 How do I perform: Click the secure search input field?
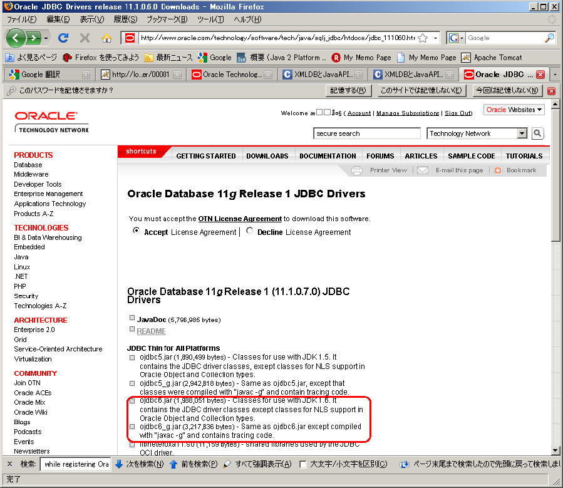click(366, 133)
